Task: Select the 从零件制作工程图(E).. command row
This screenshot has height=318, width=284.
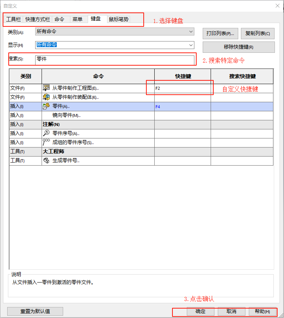Action: click(x=141, y=88)
